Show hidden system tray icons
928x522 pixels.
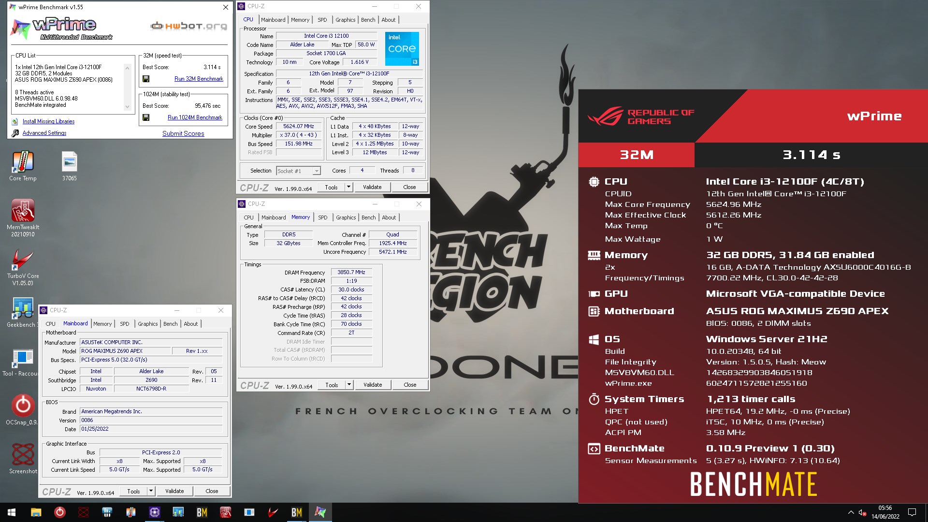point(851,512)
